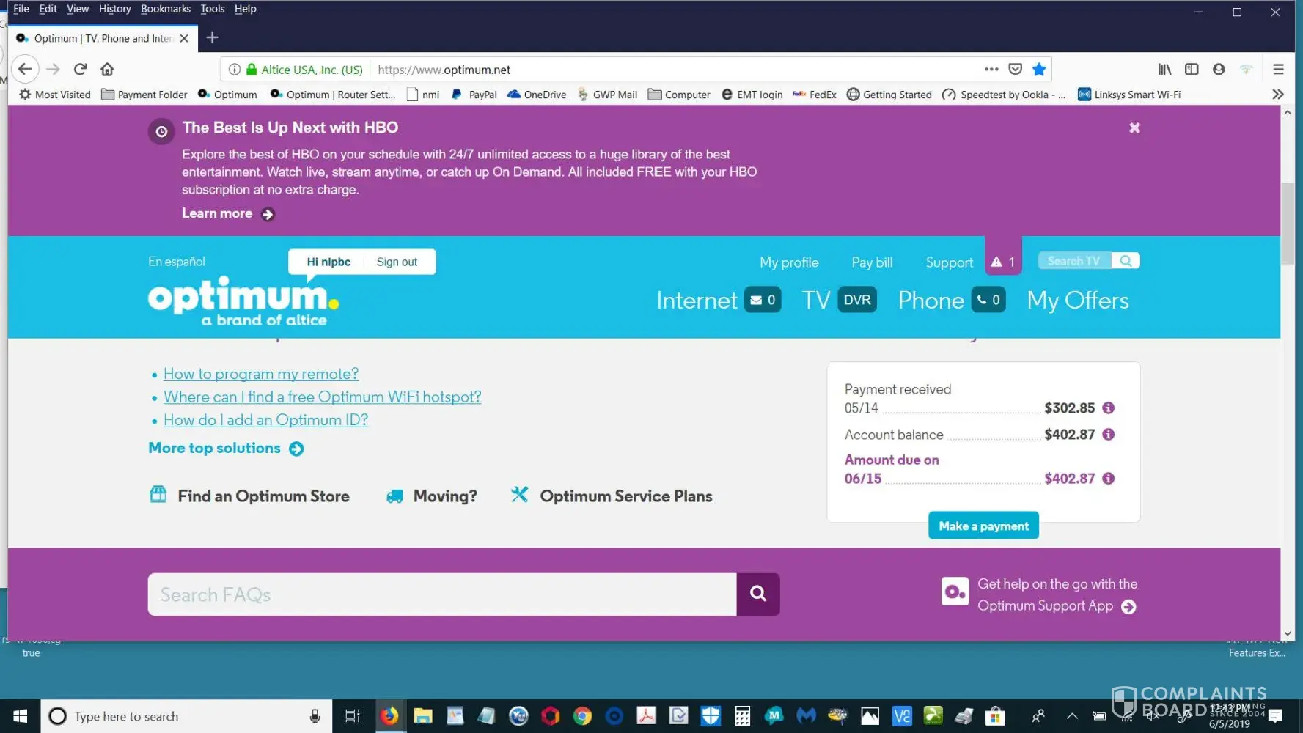
Task: Click the bookmark star icon in address bar
Action: pyautogui.click(x=1038, y=70)
